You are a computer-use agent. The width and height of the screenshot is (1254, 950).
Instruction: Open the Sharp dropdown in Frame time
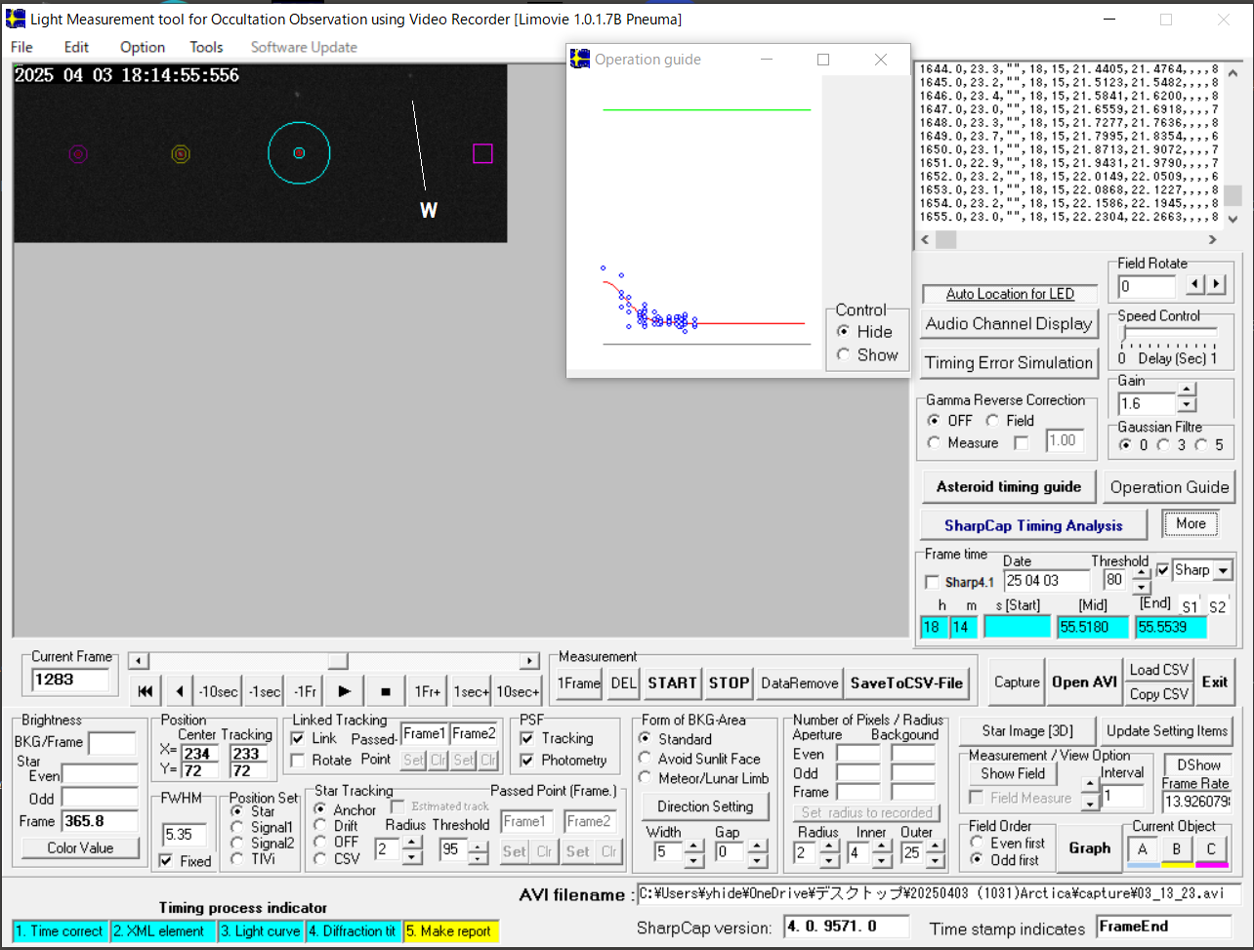click(x=1222, y=570)
